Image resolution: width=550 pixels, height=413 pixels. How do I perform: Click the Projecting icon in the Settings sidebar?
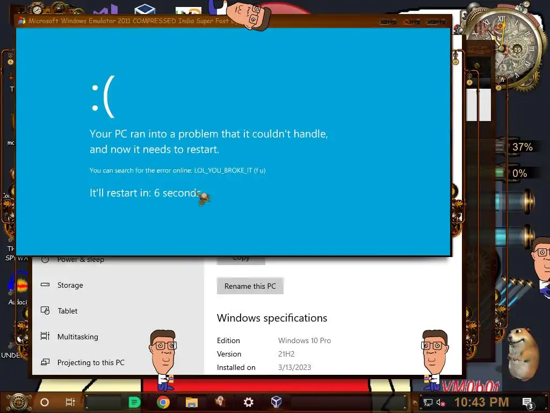[x=45, y=362]
